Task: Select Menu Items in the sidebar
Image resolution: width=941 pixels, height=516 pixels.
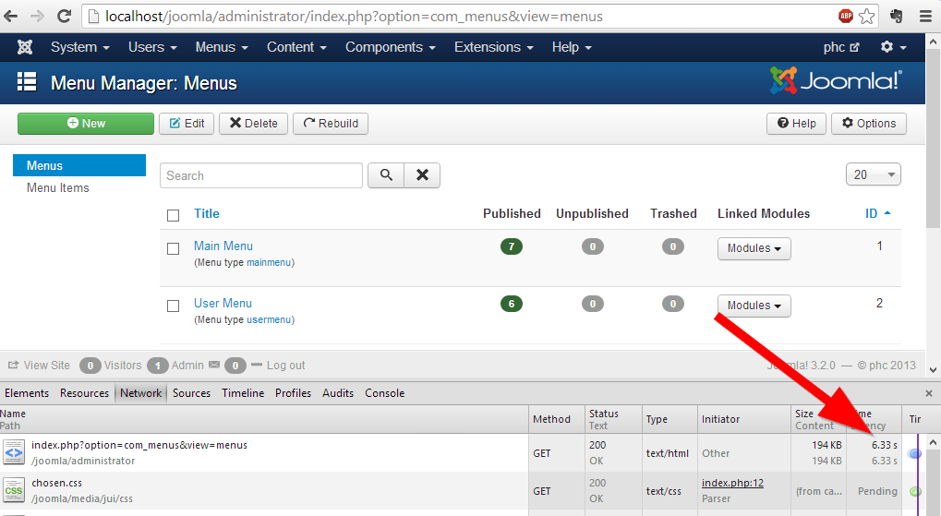Action: [57, 187]
